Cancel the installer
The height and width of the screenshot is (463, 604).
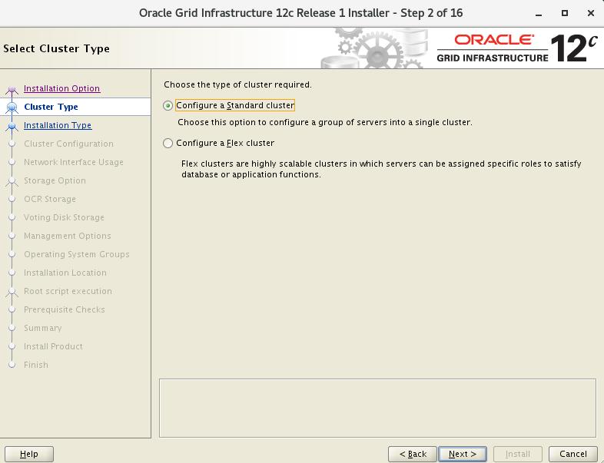coord(573,454)
